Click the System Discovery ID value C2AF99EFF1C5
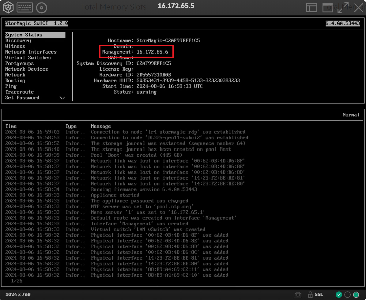Screen dimensions: 366x300 (153, 63)
